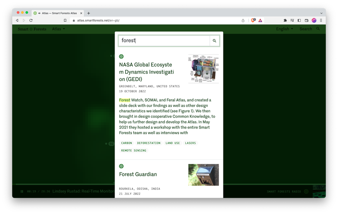
Task: Click the radio artwork thumbnail at bottom right
Action: (x=319, y=191)
